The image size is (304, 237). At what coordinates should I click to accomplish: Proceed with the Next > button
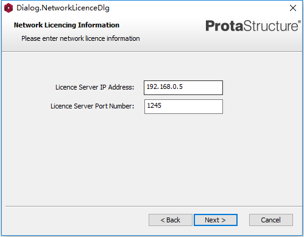pyautogui.click(x=216, y=220)
